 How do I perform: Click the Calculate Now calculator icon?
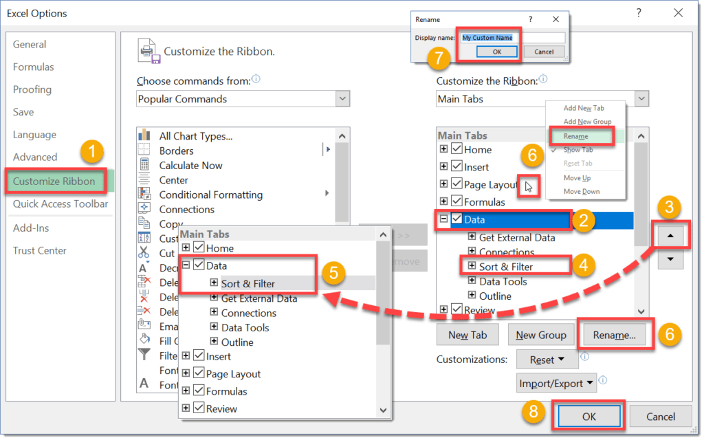pyautogui.click(x=144, y=165)
